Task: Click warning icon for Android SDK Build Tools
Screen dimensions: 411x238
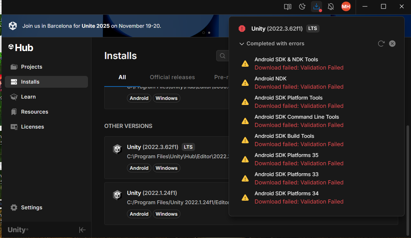Action: 245,140
